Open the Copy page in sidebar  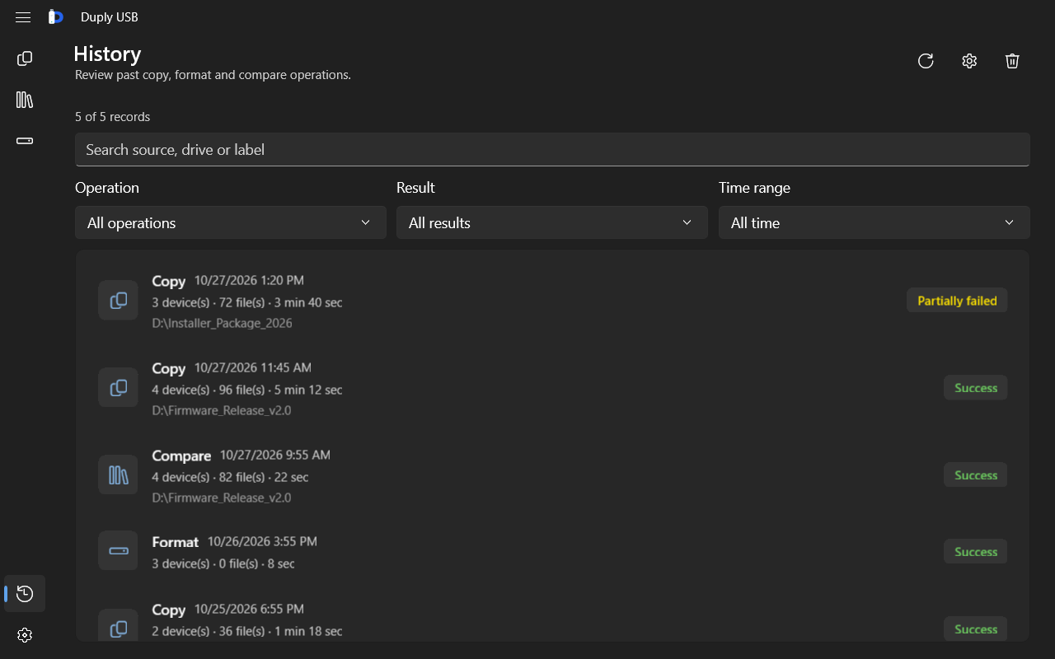coord(25,58)
